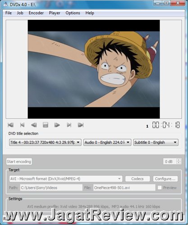Stop playback with the square icon
Viewport: 188px width, 225px height.
[46, 125]
